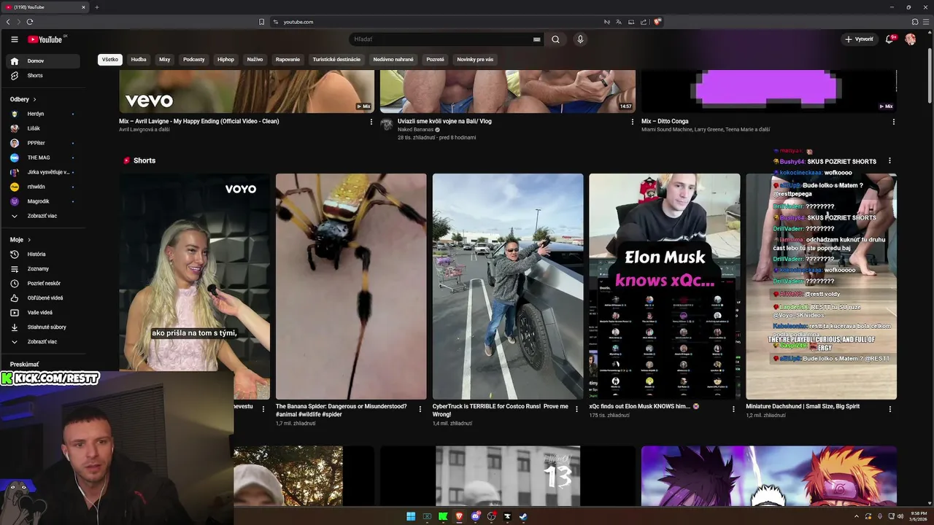Show hidden system tray icons
Screen dimensions: 934x525
(857, 516)
